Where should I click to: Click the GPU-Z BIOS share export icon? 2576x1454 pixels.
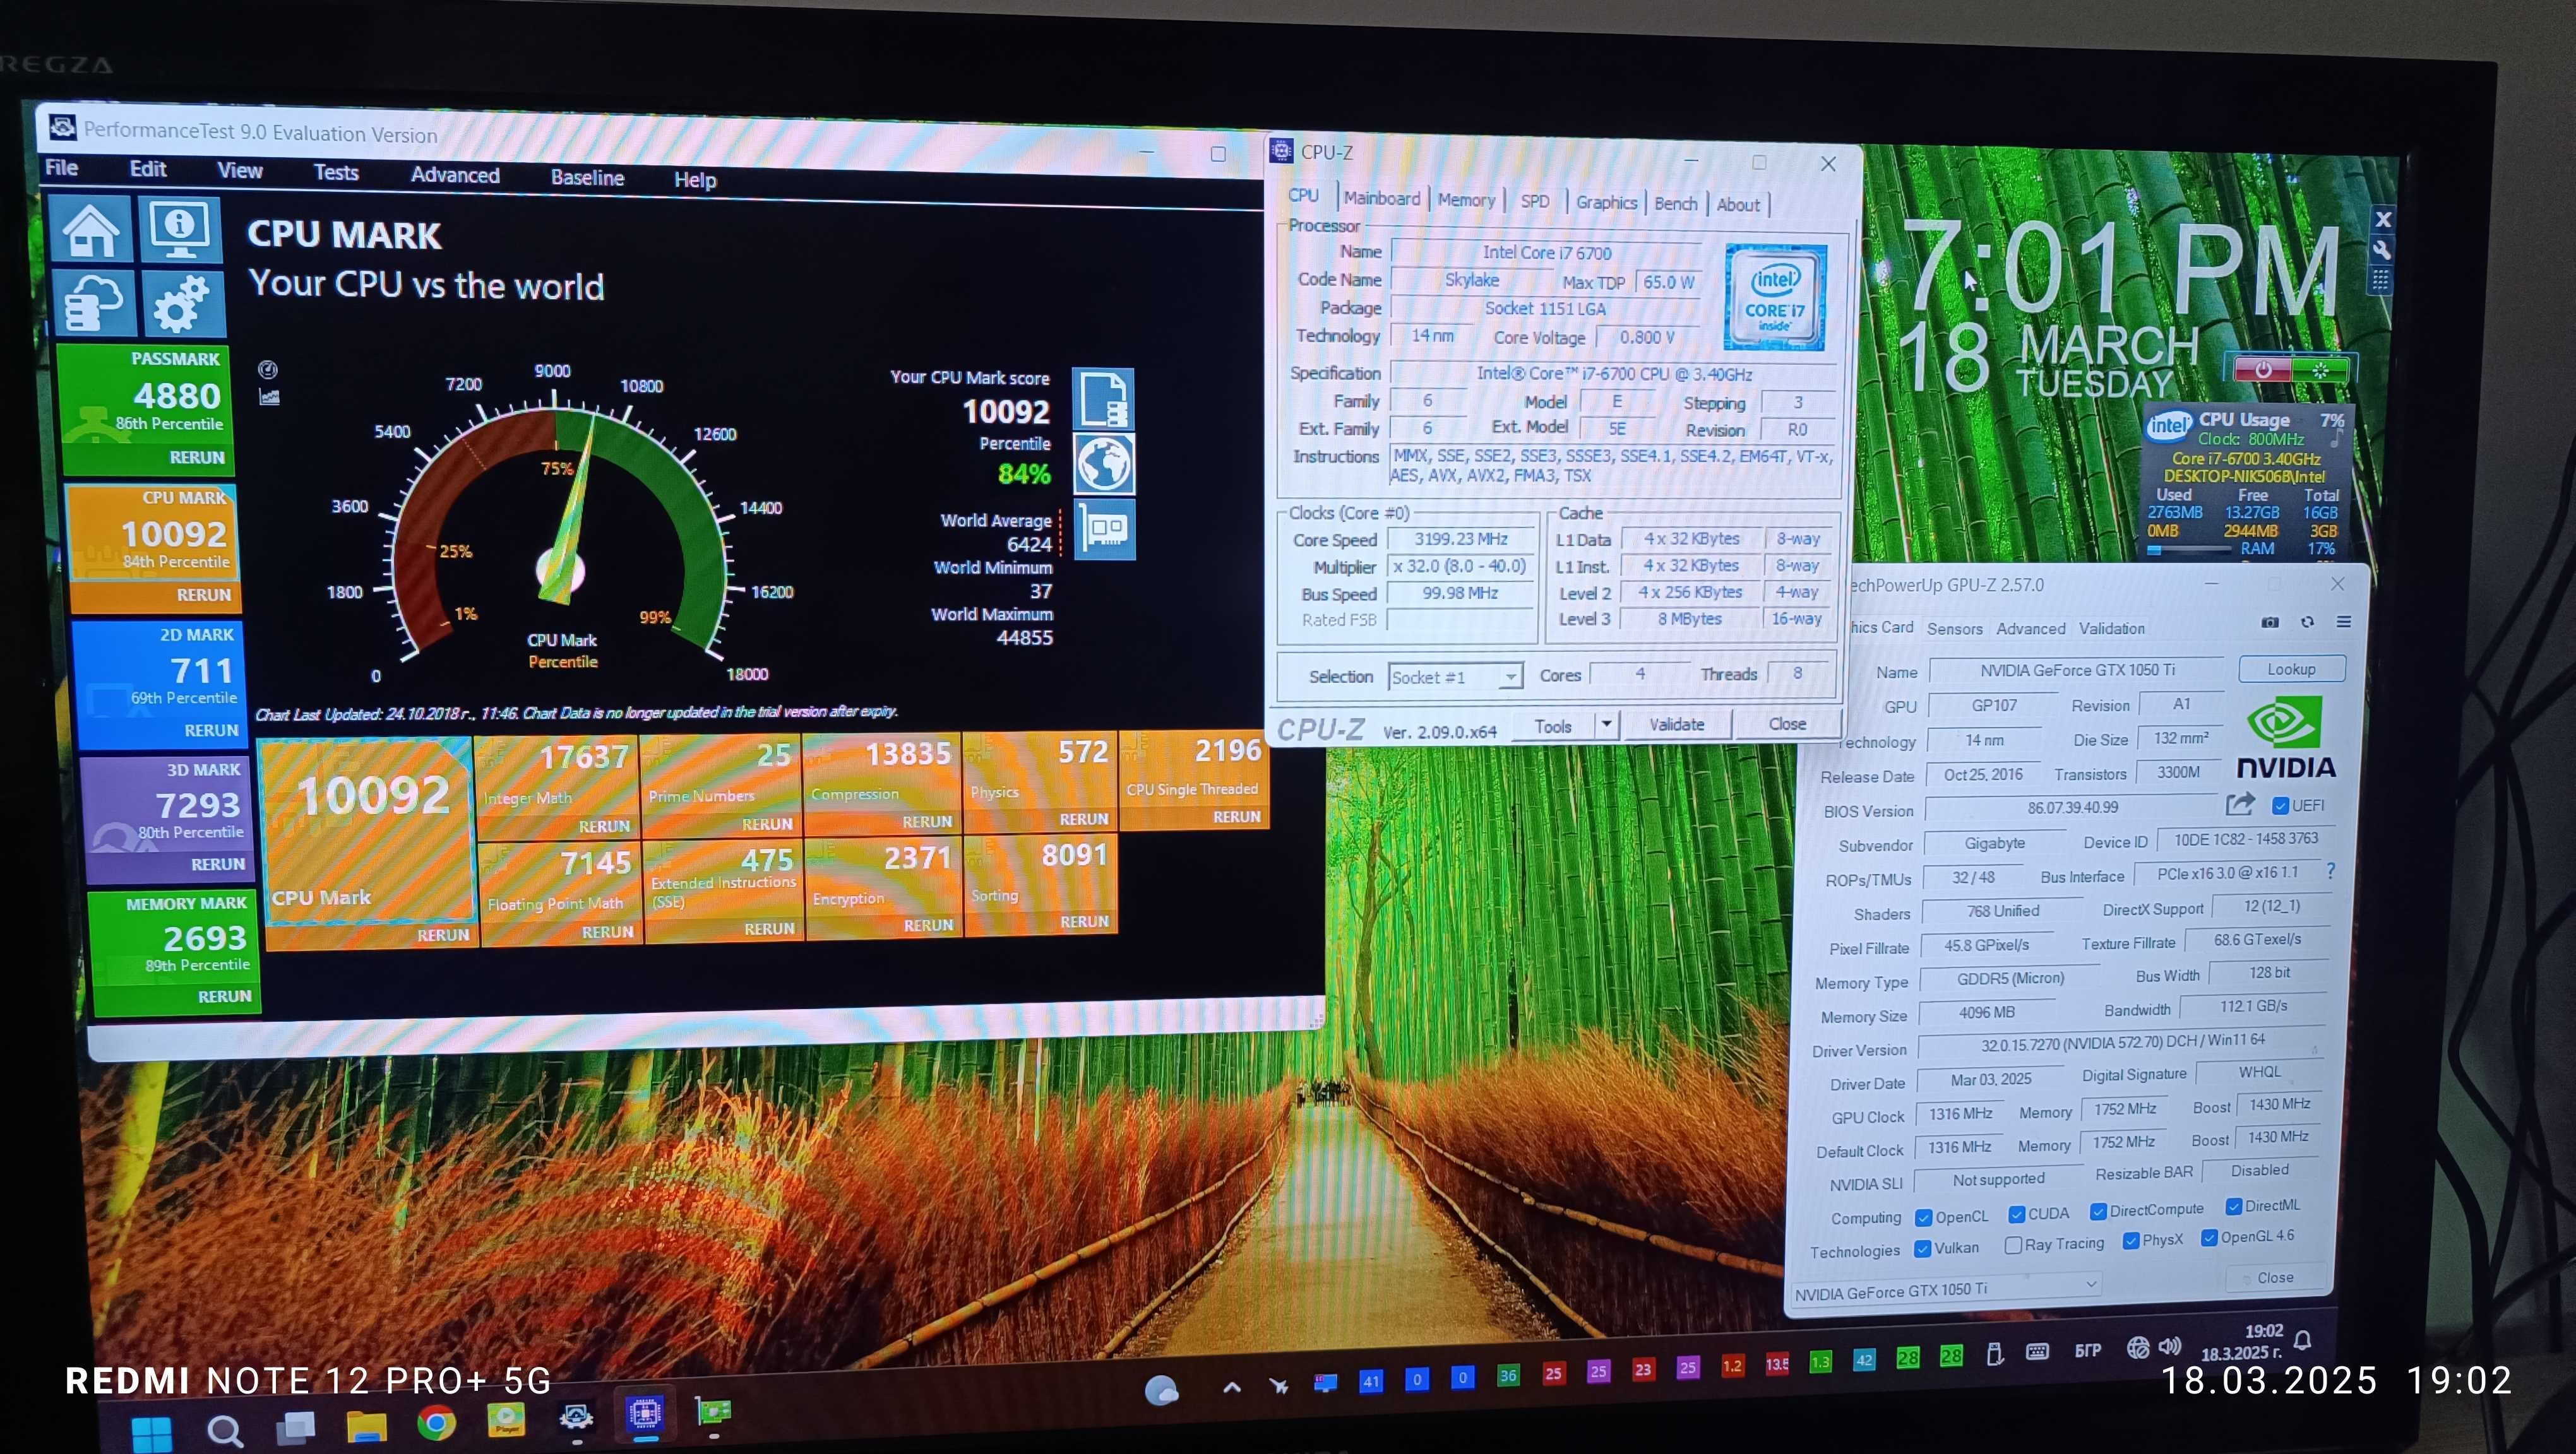click(2240, 803)
